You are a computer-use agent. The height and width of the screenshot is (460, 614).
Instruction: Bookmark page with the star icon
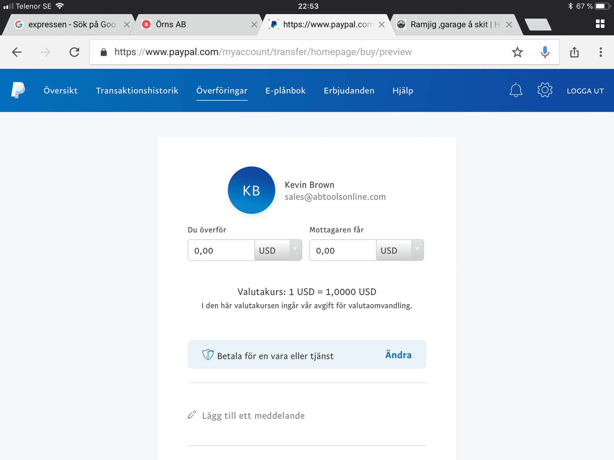(517, 52)
